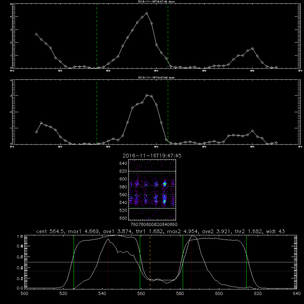
Task: Click the large 2016-11-16T19:47:45 heading above the image
Action: (x=152, y=156)
